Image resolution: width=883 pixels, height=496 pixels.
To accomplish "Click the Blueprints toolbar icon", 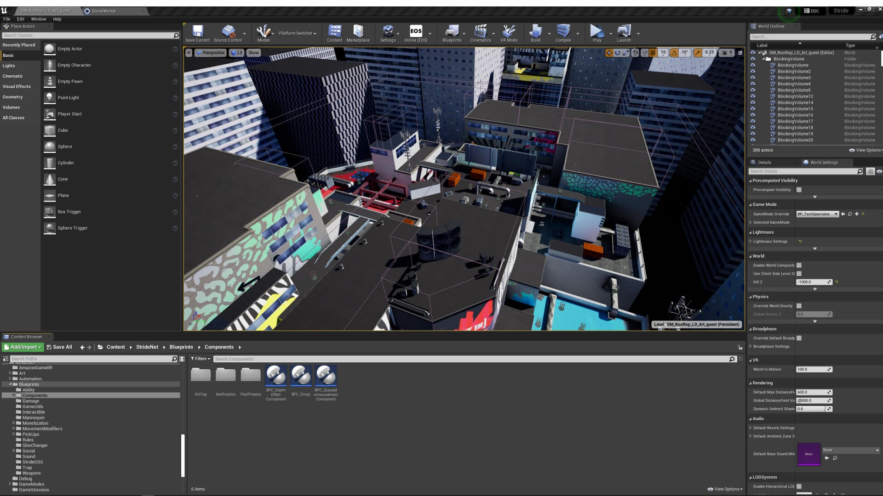I will pyautogui.click(x=452, y=33).
